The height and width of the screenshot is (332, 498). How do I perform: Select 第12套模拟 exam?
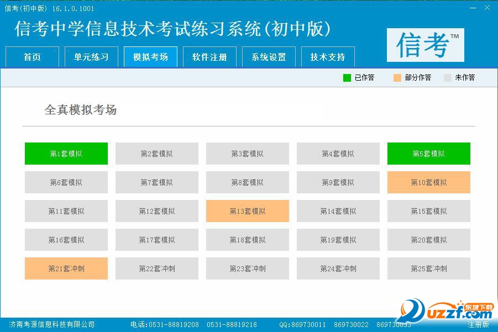coord(157,211)
